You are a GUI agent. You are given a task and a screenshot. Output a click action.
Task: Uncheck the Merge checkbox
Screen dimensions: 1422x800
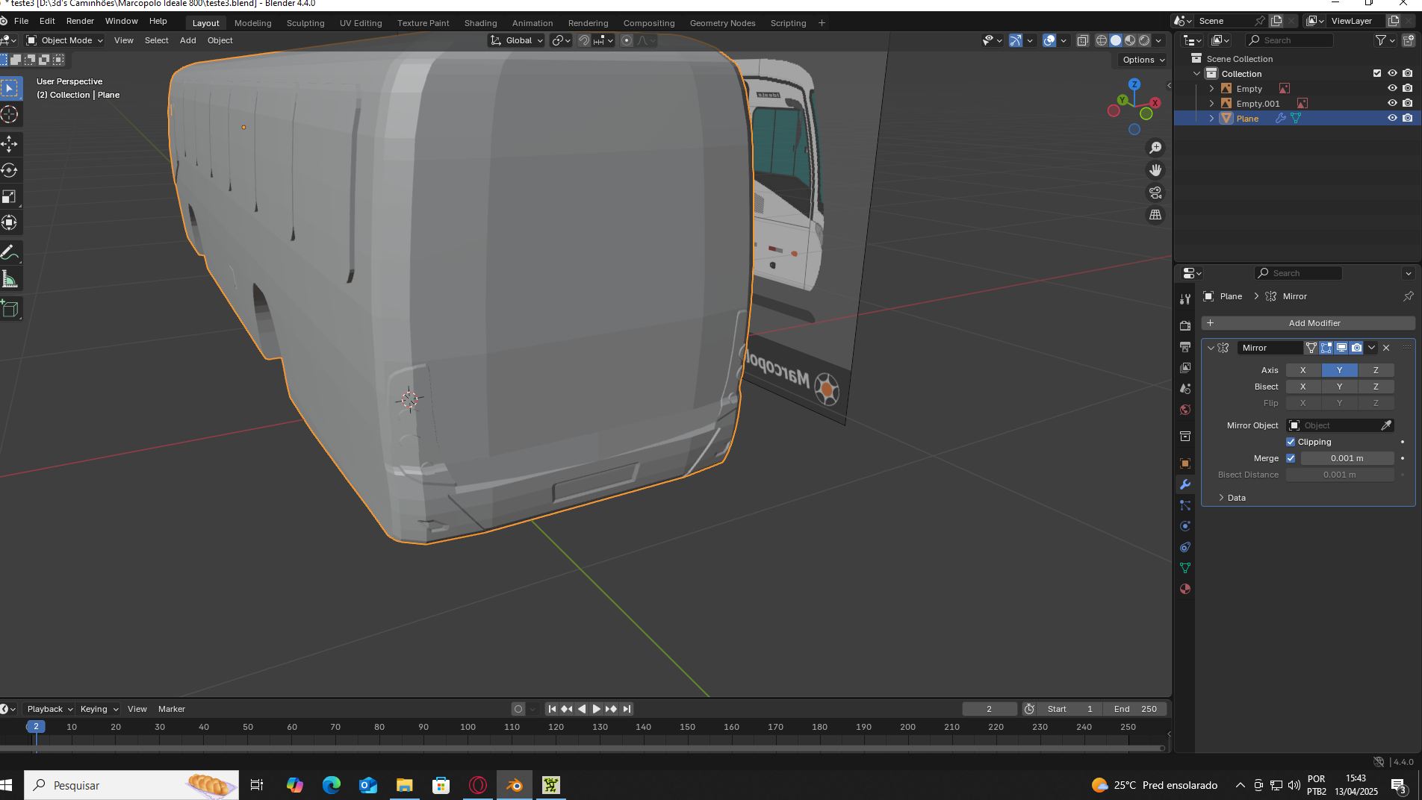pos(1291,458)
